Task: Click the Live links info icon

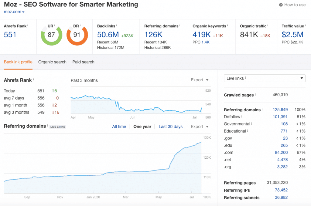Action: [245, 78]
